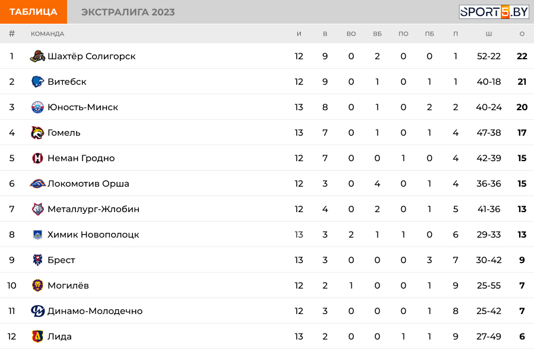Click the Химик Новополоцк team logo
Image resolution: width=534 pixels, height=349 pixels.
(x=37, y=235)
